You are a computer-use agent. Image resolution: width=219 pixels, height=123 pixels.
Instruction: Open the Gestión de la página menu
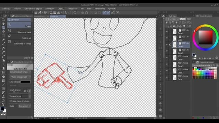tap(33, 9)
